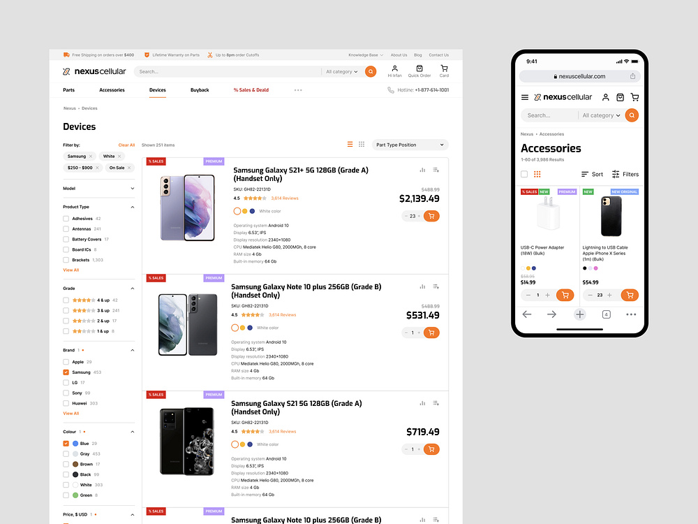The height and width of the screenshot is (524, 698).
Task: Open Filters on the mobile Accessories page
Action: tap(624, 174)
